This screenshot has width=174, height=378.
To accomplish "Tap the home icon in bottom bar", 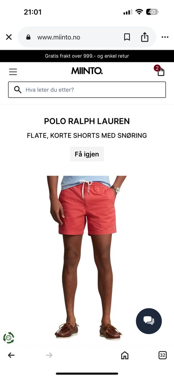I will pos(125,355).
